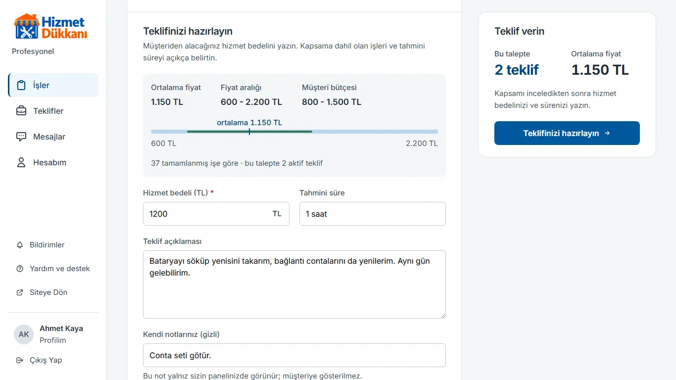
Task: Click the 'Profesyonel' label under the logo
Action: pos(33,51)
